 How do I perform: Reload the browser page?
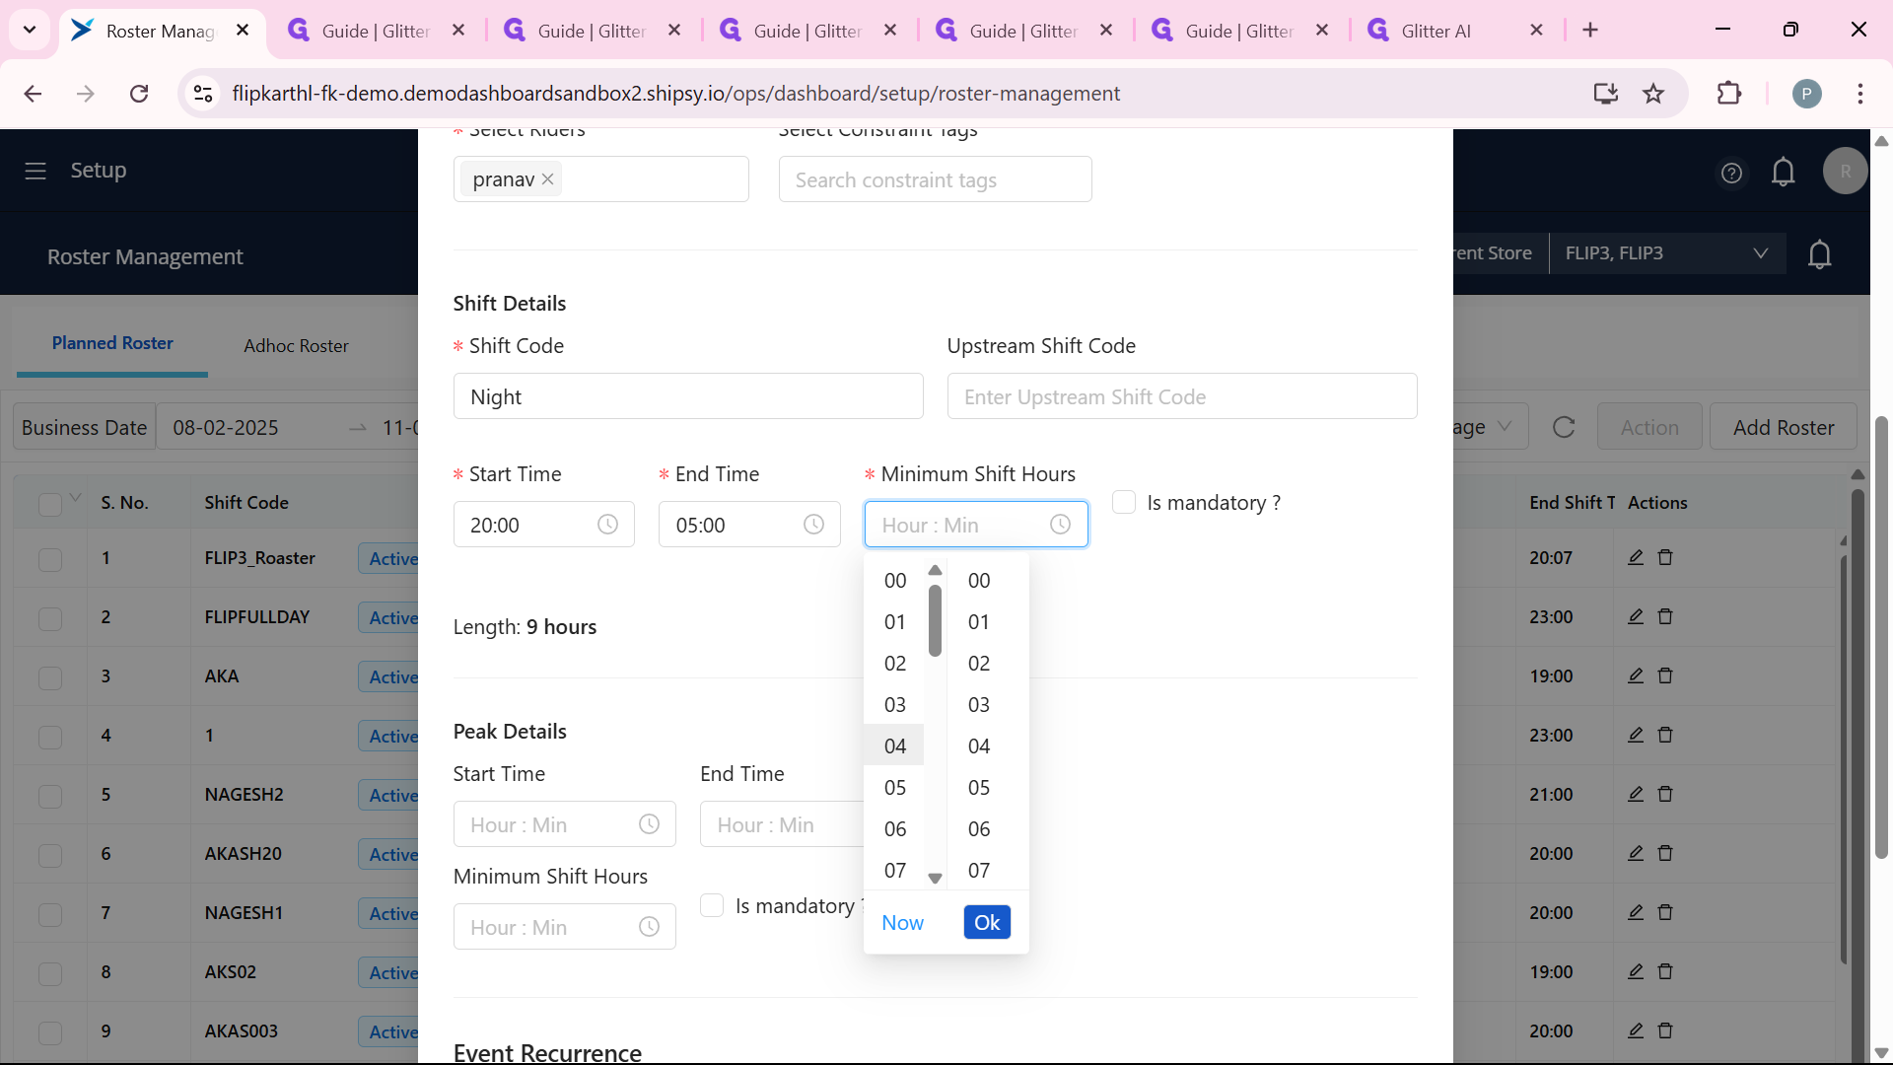139,94
